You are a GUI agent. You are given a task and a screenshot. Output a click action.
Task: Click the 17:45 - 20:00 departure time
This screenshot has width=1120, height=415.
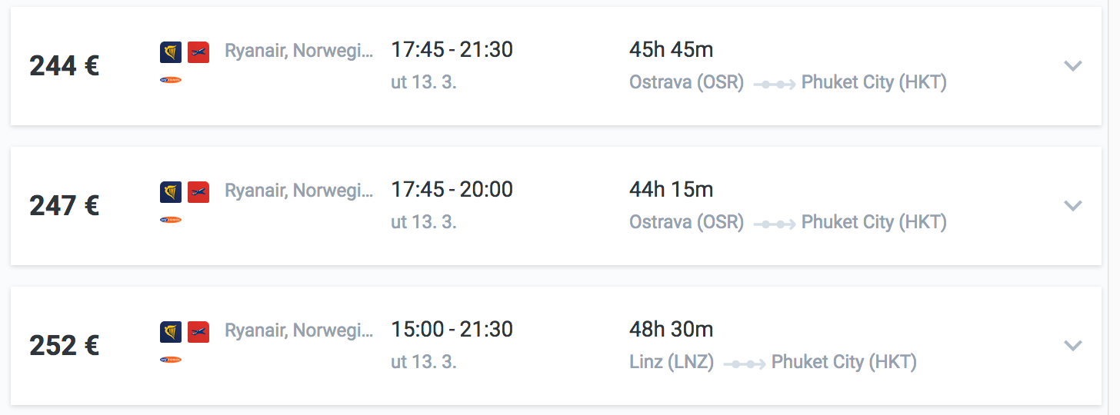click(452, 189)
